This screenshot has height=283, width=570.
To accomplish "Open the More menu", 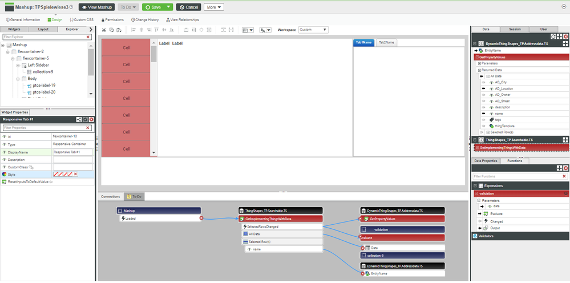I will 214,7.
